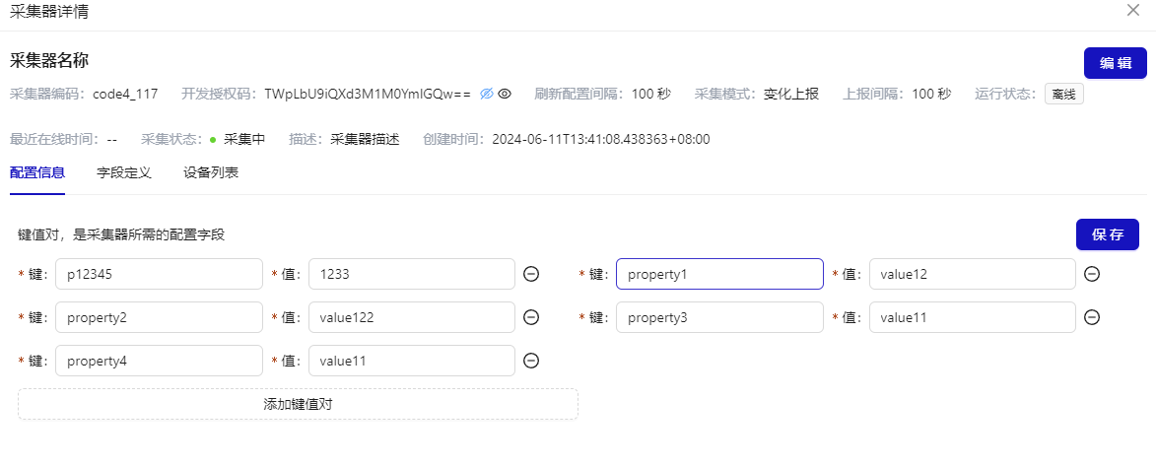Image resolution: width=1156 pixels, height=466 pixels.
Task: Focus the value field containing value12
Action: pyautogui.click(x=972, y=274)
